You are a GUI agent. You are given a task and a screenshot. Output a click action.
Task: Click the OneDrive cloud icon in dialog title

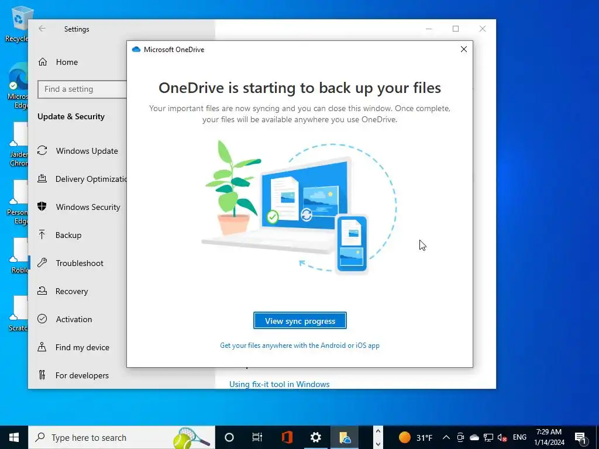(136, 49)
